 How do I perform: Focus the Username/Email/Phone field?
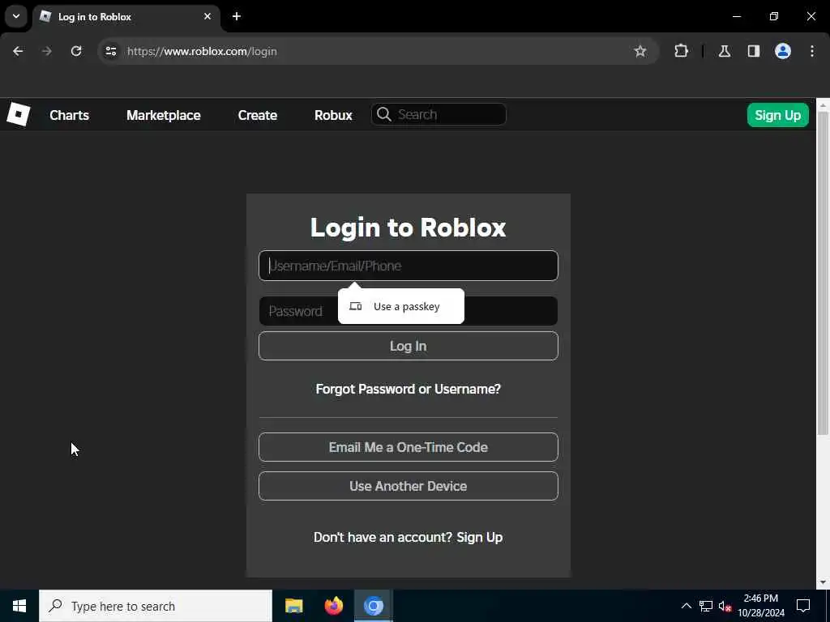(409, 266)
